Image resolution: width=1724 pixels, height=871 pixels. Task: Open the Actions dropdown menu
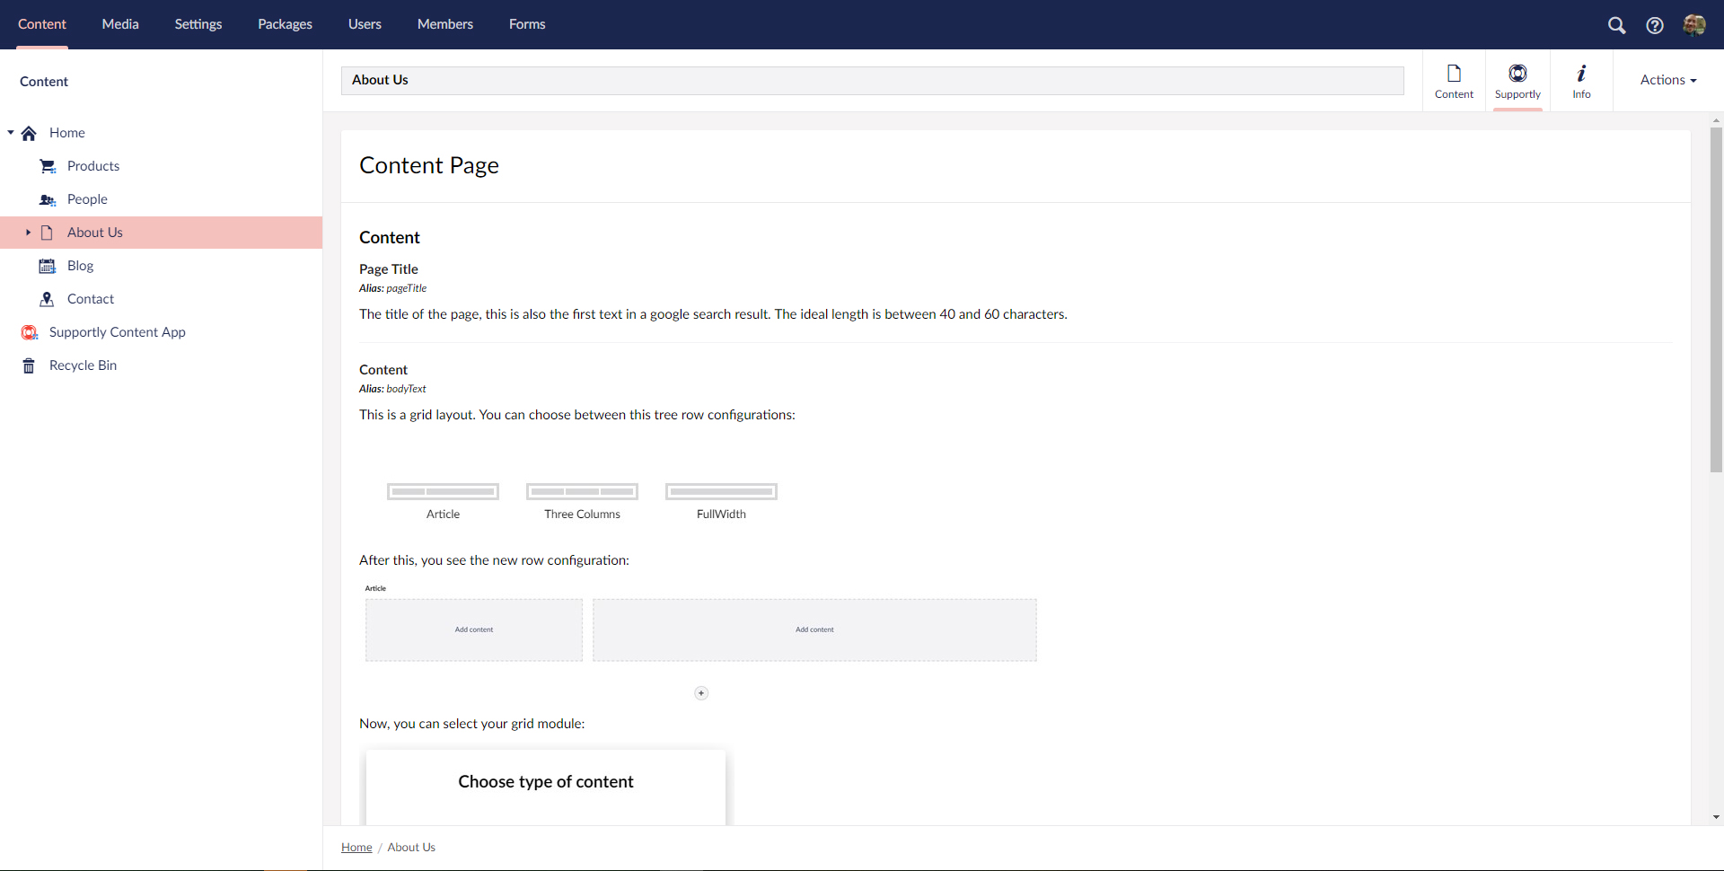click(1667, 80)
